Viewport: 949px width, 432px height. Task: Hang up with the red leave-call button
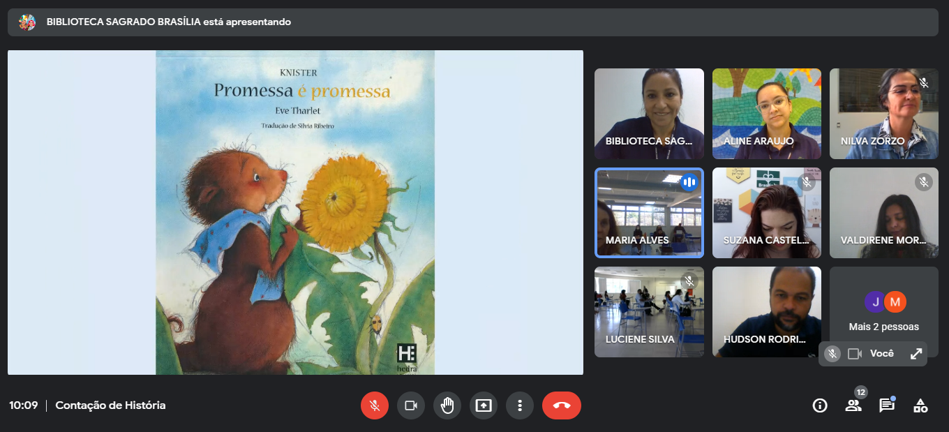click(x=561, y=405)
